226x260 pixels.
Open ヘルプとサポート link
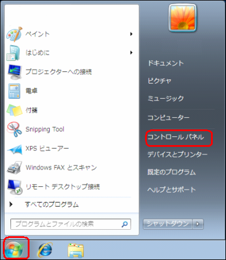pos(172,190)
